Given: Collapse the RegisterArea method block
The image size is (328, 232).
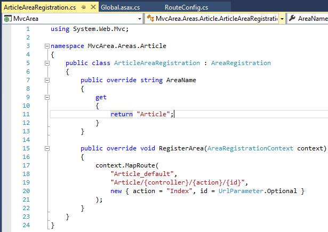Looking at the screenshot, I should [47, 148].
